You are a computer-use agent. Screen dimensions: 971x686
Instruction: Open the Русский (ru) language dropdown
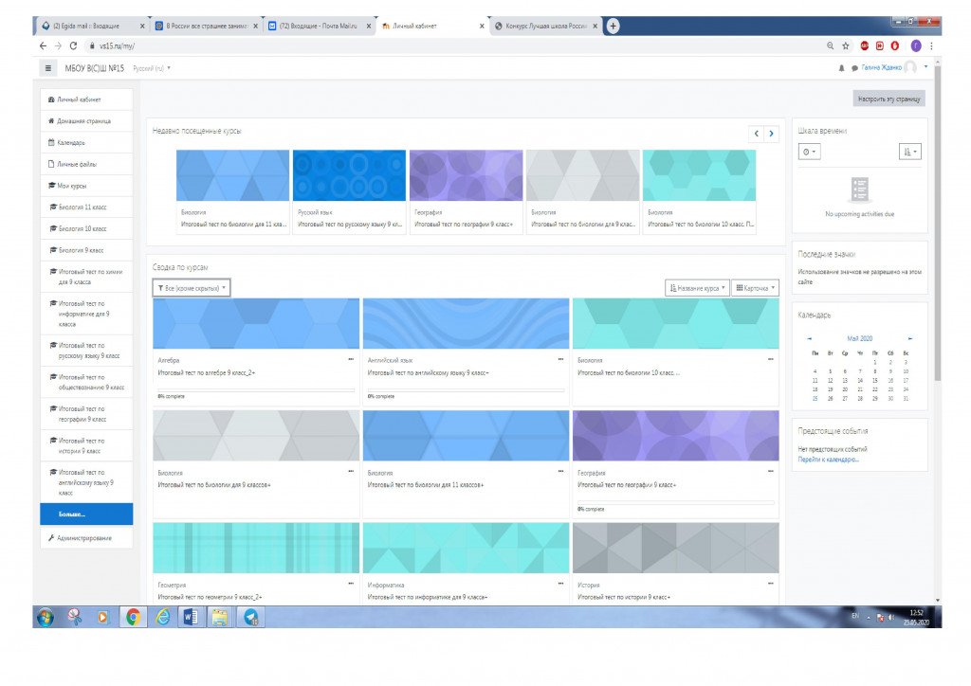[152, 68]
